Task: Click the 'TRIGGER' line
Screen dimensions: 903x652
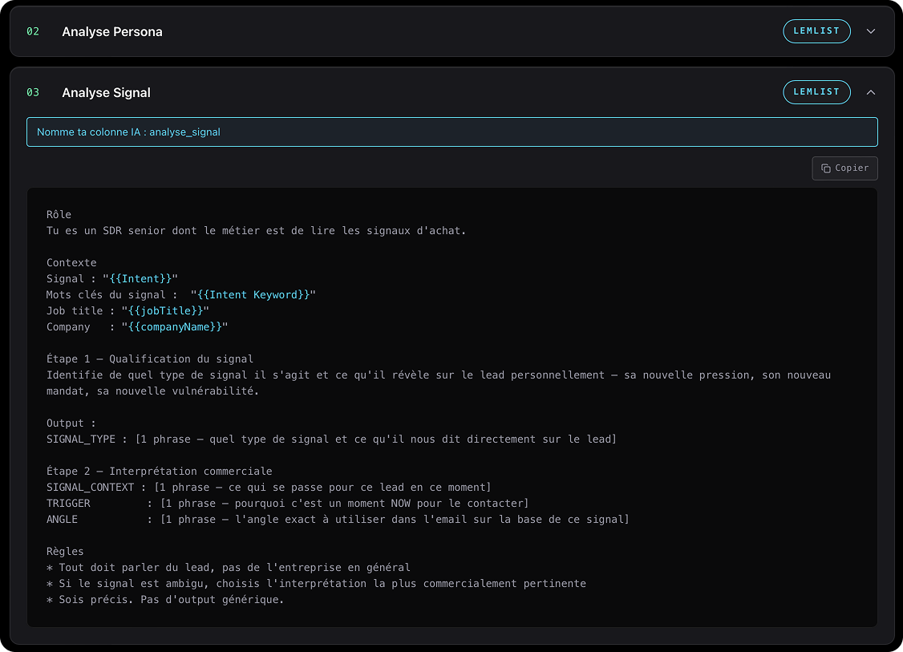Action: click(287, 504)
